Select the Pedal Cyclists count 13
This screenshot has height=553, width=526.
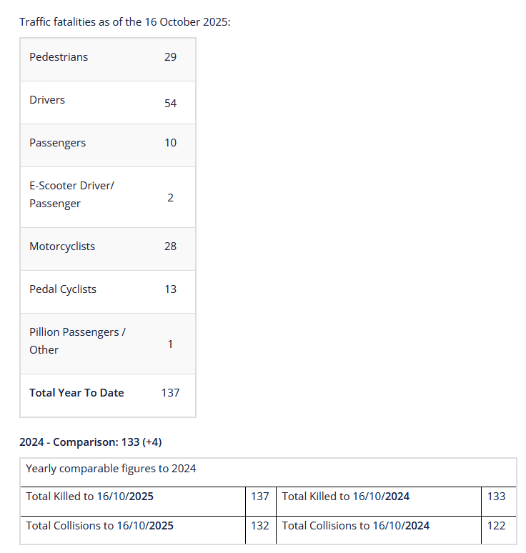tap(170, 289)
